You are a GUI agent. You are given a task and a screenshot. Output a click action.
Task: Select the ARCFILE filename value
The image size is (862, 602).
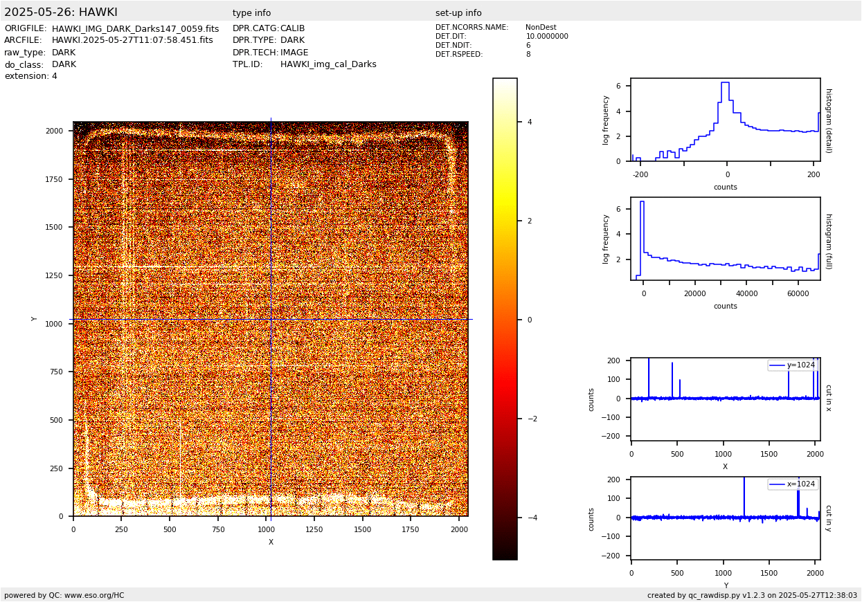tap(132, 41)
